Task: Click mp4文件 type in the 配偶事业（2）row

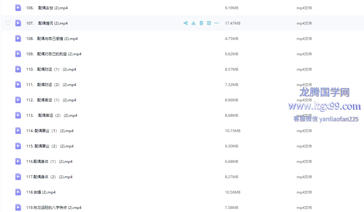Action: point(304,146)
